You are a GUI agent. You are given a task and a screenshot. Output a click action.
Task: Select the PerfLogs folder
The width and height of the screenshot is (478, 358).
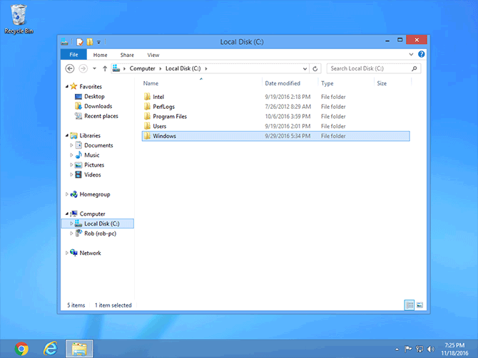pos(276,107)
